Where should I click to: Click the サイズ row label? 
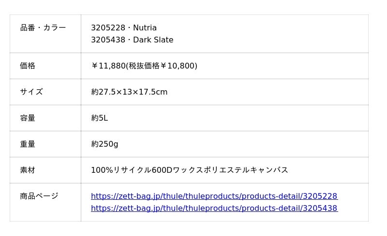(31, 92)
